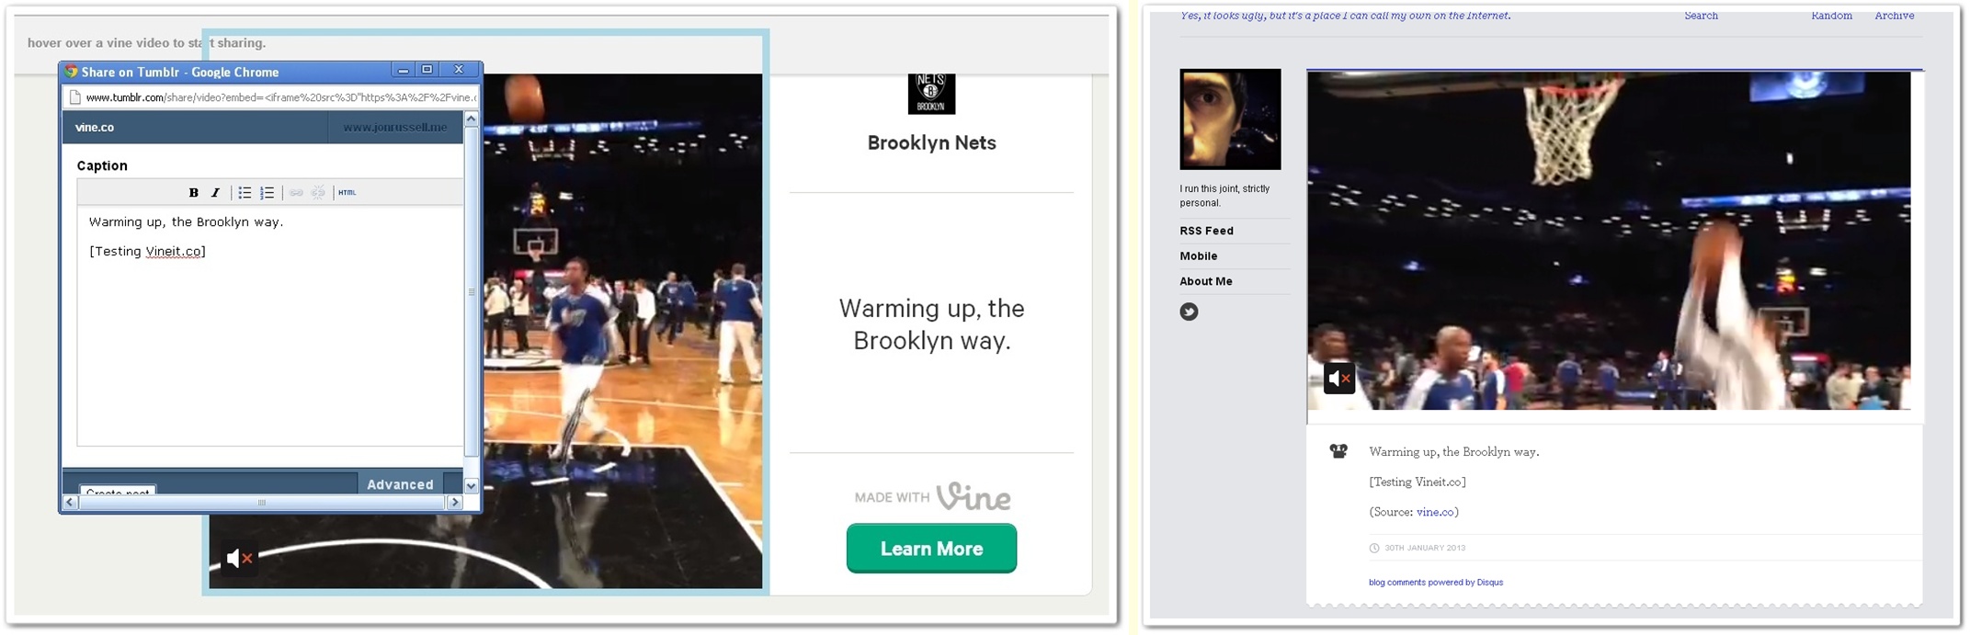This screenshot has height=635, width=1970.
Task: Open the RSS Feed sidebar link
Action: [x=1206, y=231]
